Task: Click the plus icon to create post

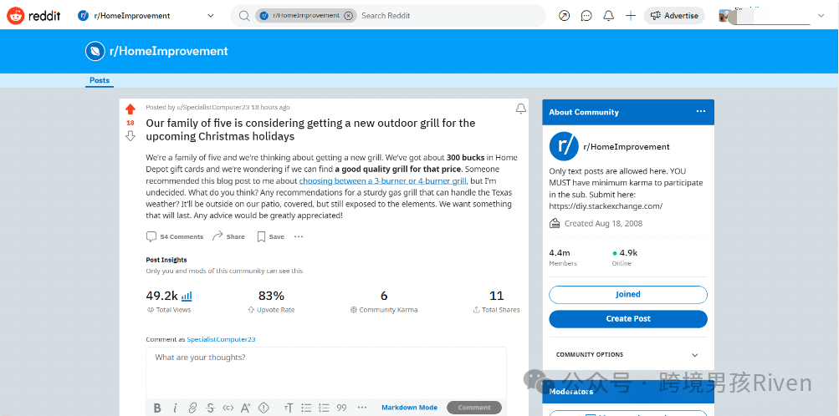Action: [x=631, y=16]
